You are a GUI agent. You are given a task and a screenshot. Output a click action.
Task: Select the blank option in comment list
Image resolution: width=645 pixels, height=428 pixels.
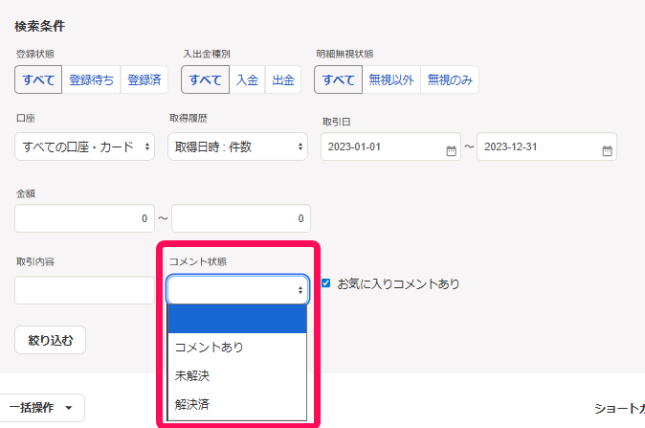tap(237, 319)
